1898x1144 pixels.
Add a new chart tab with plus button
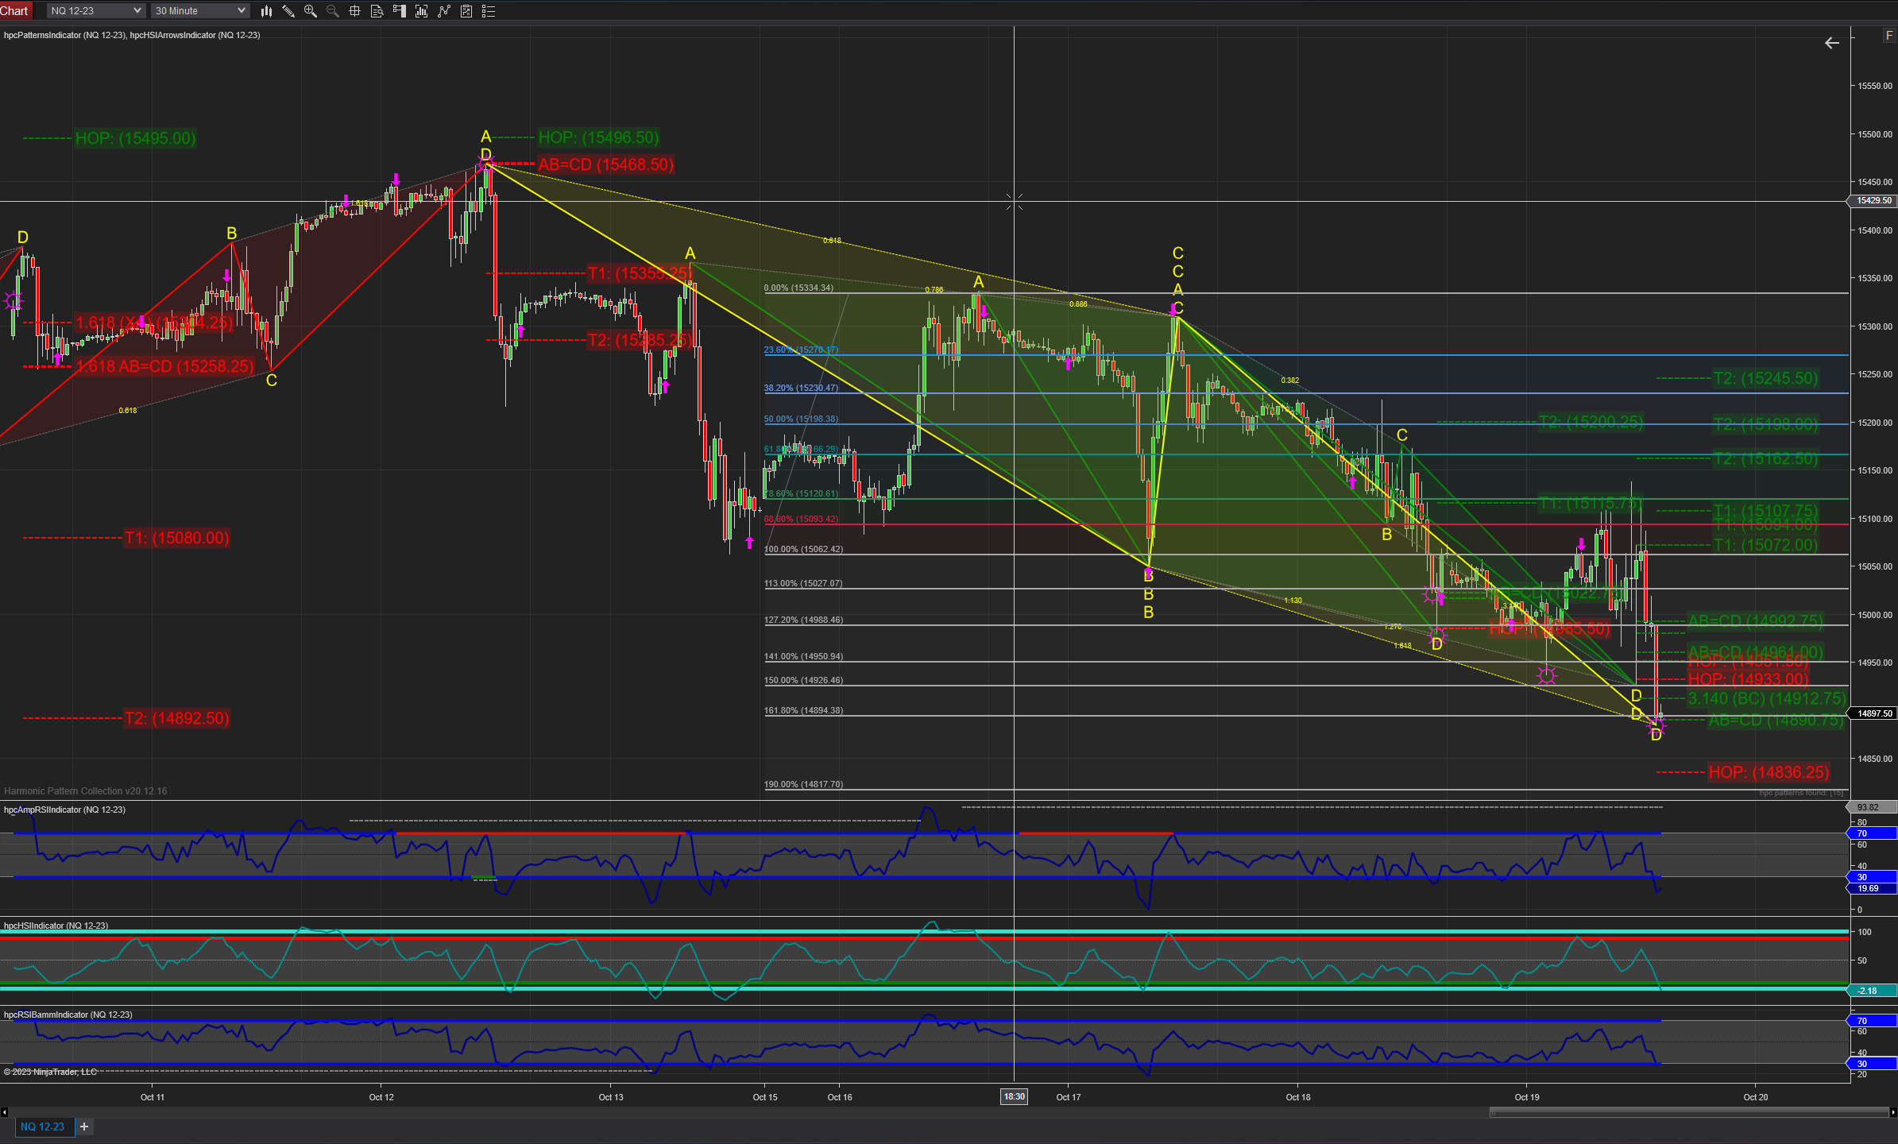click(x=84, y=1127)
